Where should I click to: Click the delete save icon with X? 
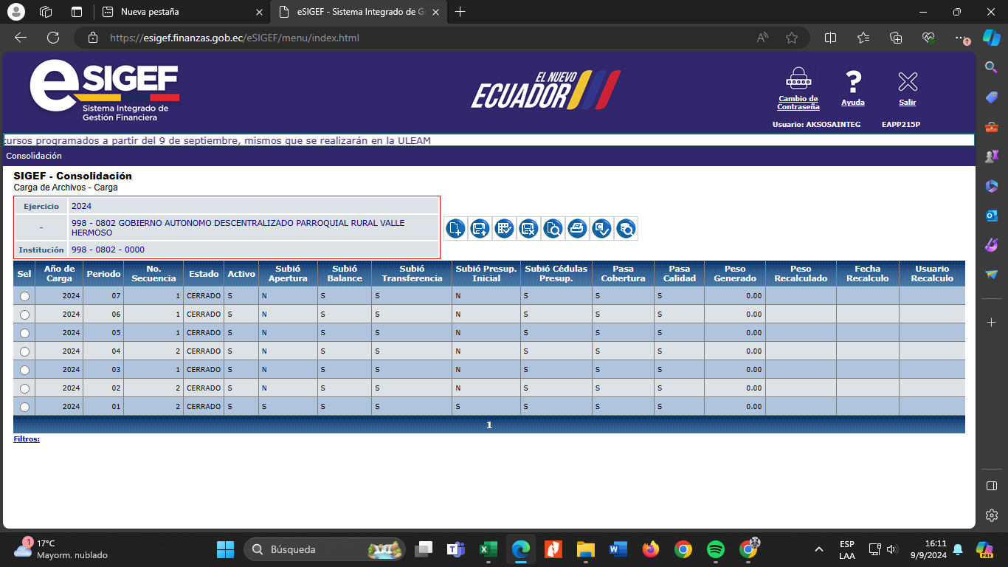(528, 229)
